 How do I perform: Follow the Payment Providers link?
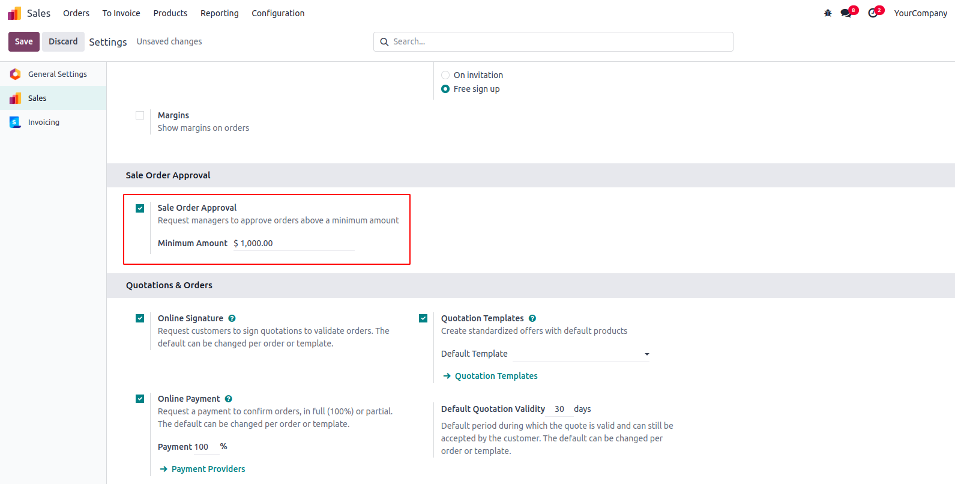tap(208, 469)
